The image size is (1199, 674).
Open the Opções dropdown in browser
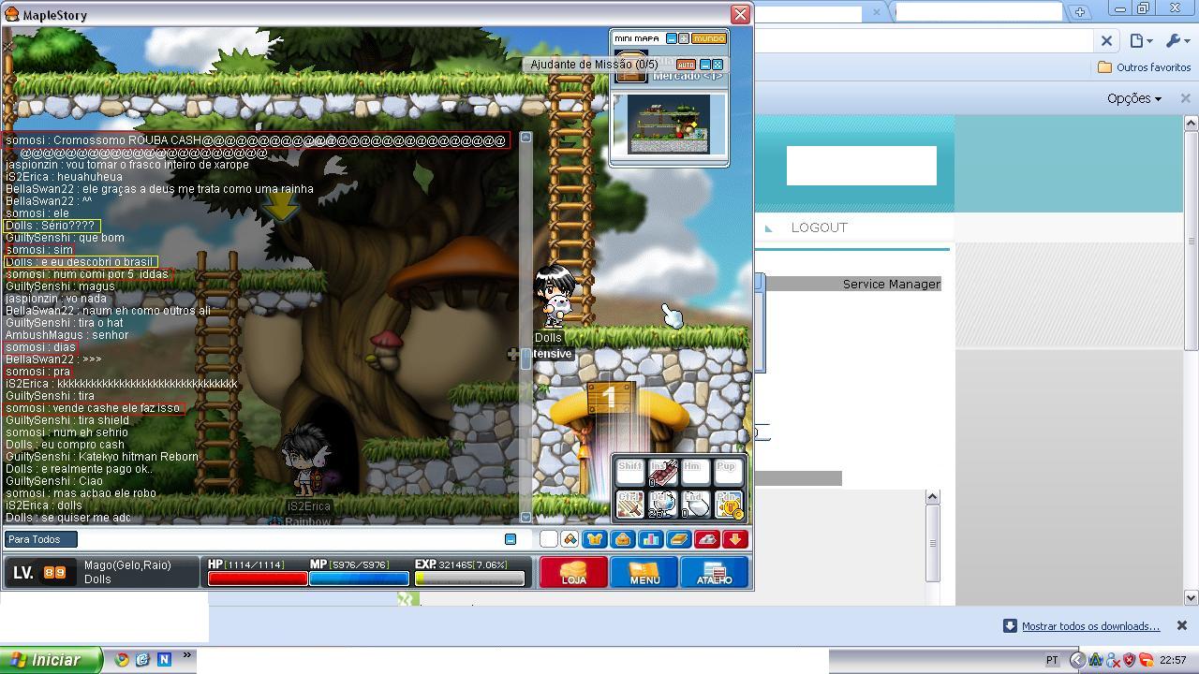click(1133, 98)
